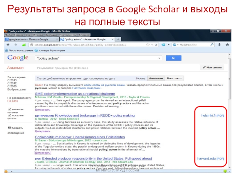
Task: Click Цитировать under the REDD+ result
Action: pyautogui.click(x=43, y=131)
